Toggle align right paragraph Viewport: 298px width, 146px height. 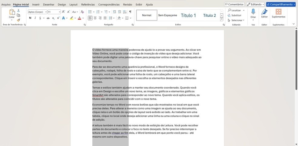[x=100, y=18]
